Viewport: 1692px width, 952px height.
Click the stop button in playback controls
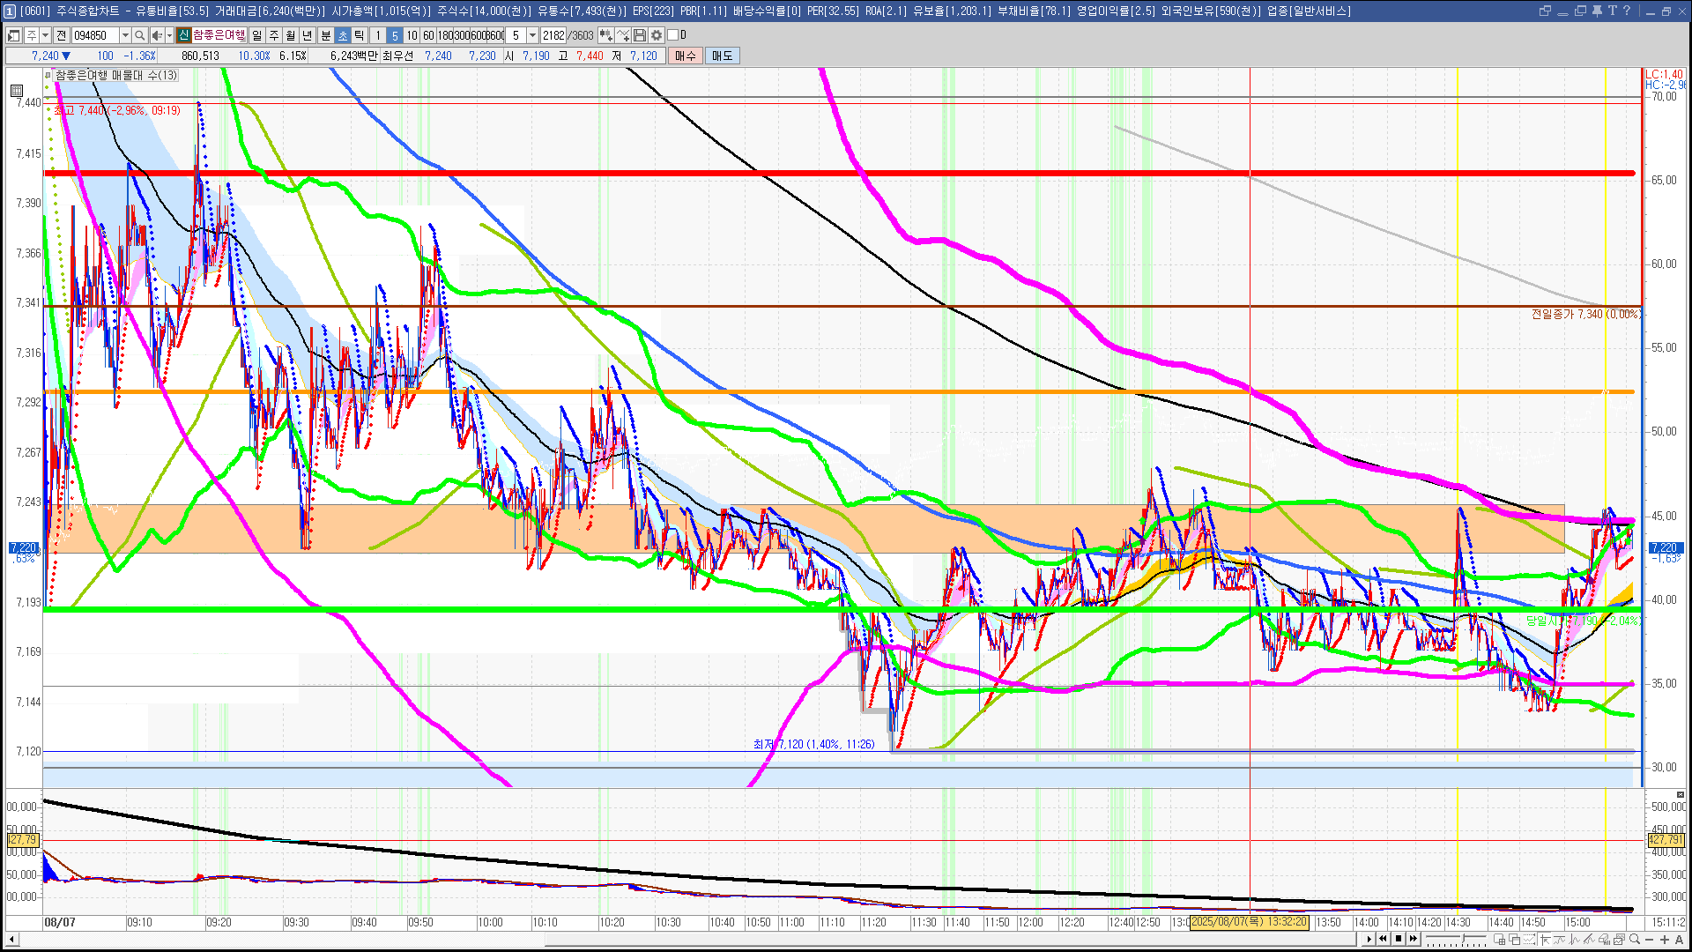pyautogui.click(x=1399, y=939)
